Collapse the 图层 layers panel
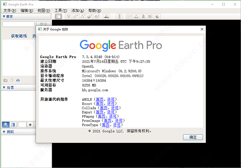Screen dimensions: 241x168 [4, 132]
